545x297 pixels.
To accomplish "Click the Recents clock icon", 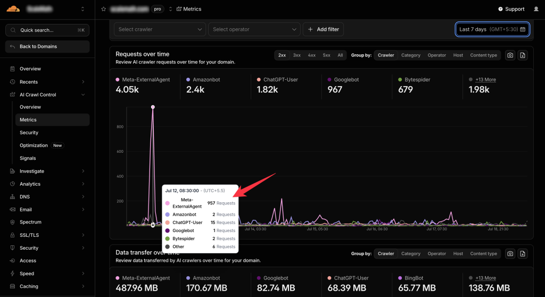I will (13, 82).
